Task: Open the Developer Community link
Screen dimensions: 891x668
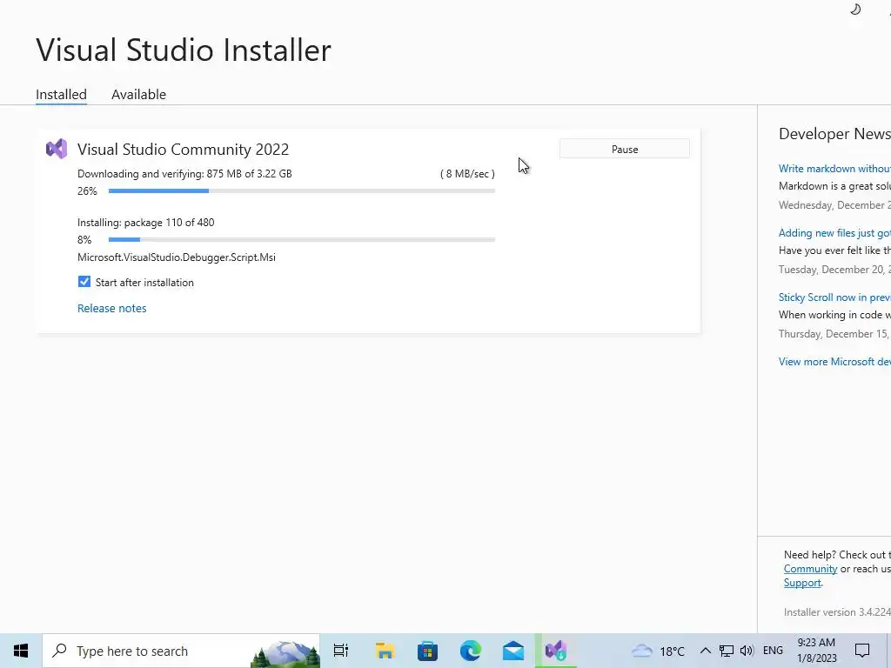Action: pyautogui.click(x=810, y=569)
